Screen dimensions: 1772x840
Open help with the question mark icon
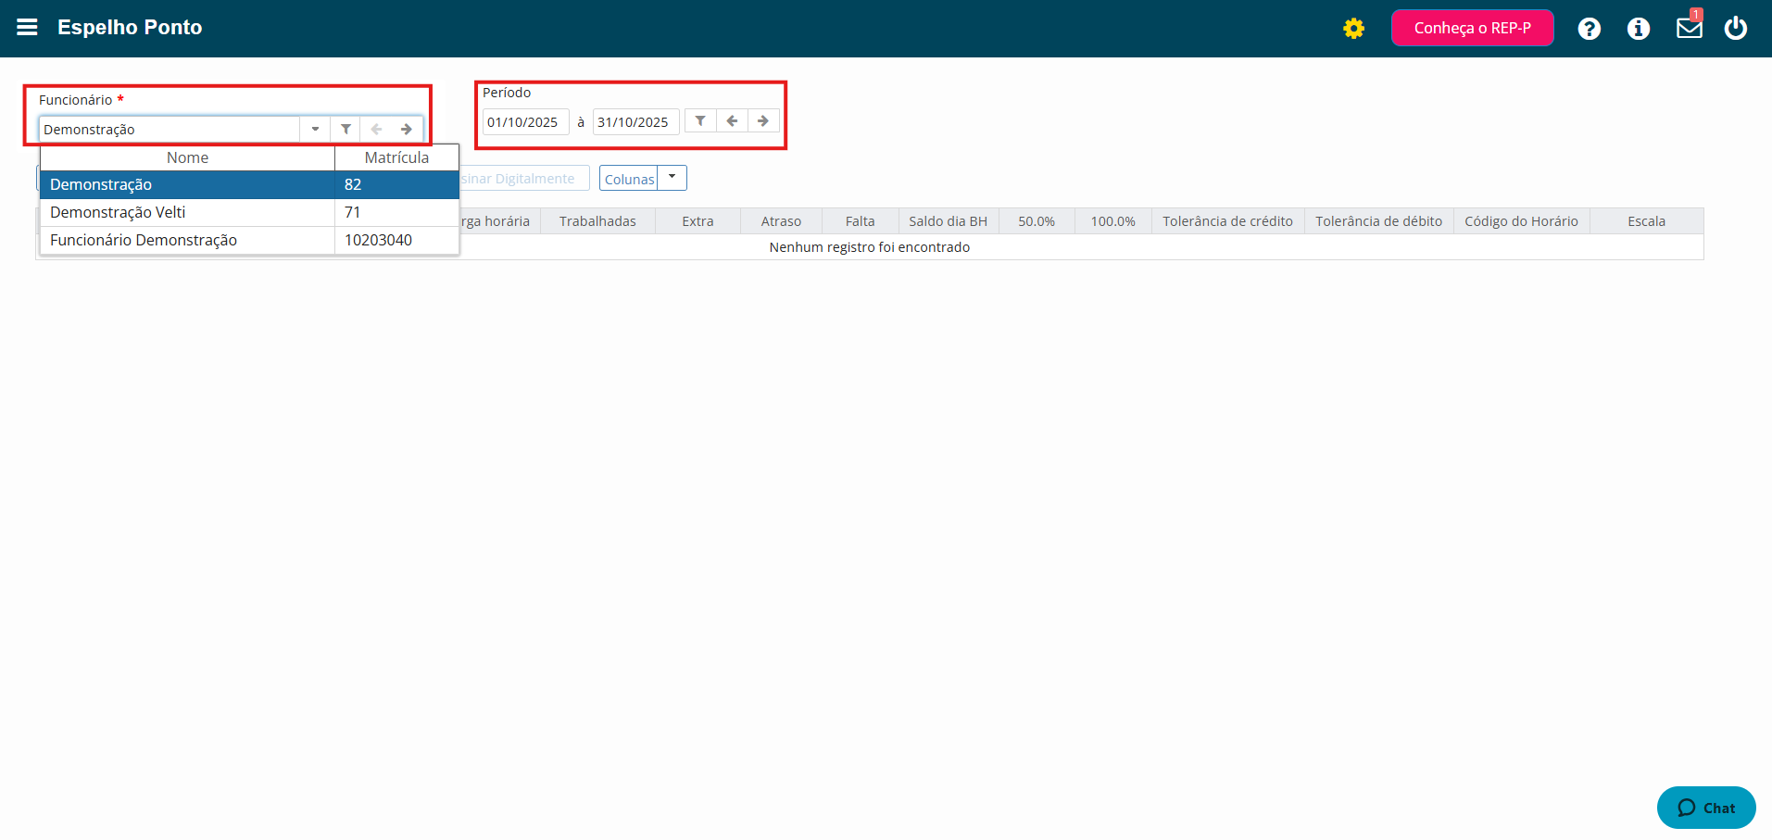[1590, 29]
